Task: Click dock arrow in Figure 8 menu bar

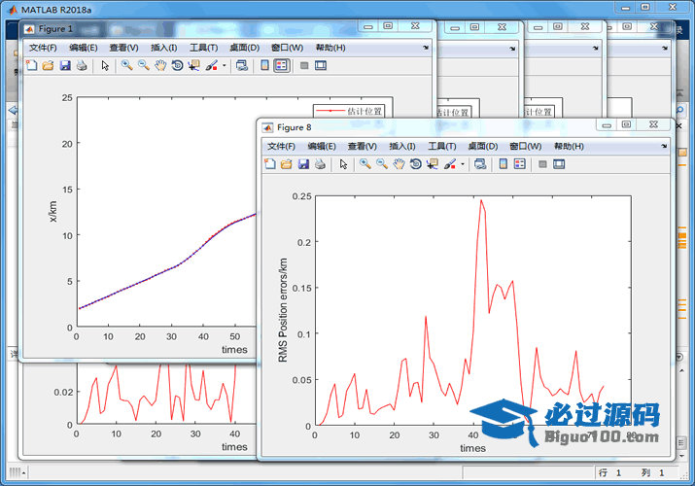Action: [x=664, y=146]
